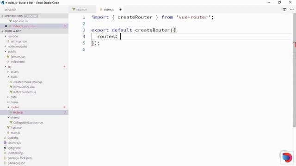
Task: Expand the node_modules folder
Action: [x=6, y=47]
